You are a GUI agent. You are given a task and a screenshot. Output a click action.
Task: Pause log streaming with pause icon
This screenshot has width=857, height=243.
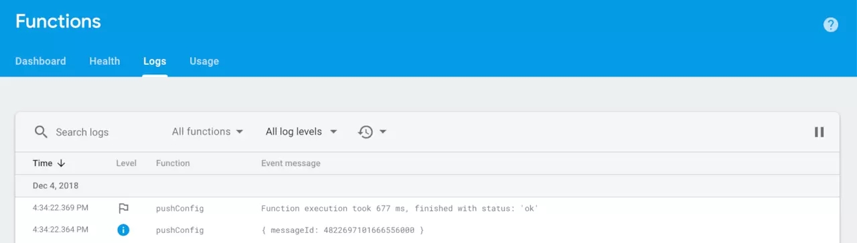(x=819, y=132)
